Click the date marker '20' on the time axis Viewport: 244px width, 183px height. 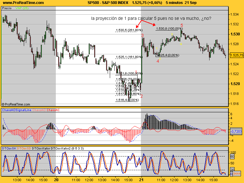(56, 180)
